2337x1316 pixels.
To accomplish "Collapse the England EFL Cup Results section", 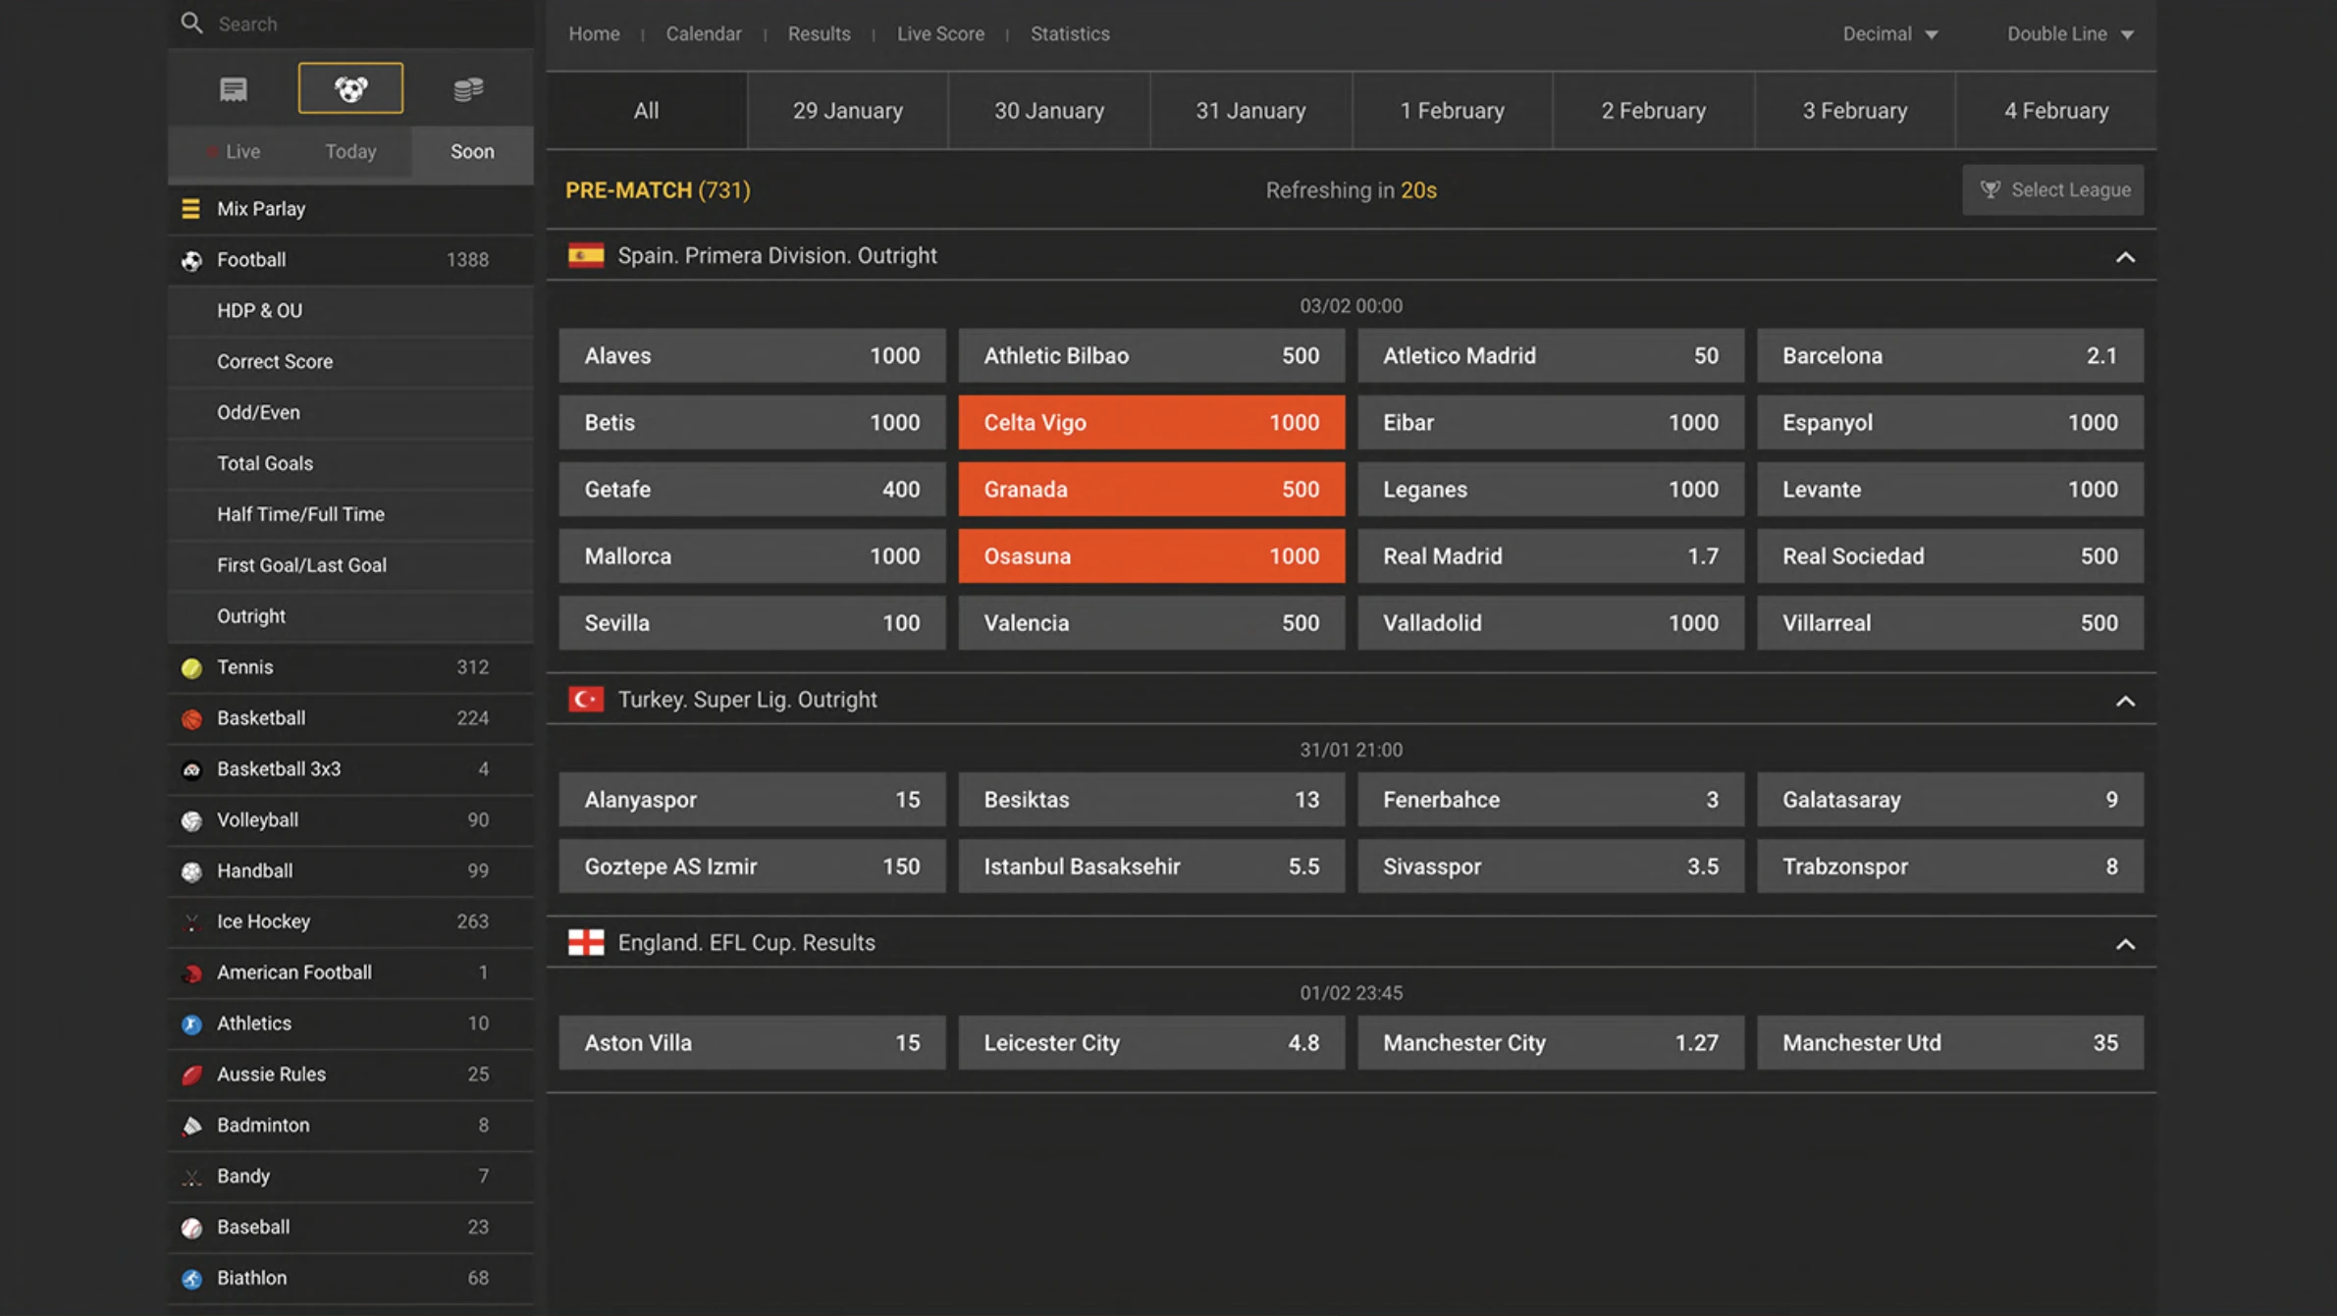I will pos(2125,944).
